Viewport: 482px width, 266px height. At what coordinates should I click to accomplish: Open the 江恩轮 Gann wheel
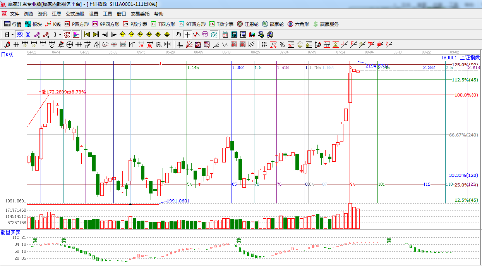pos(248,24)
